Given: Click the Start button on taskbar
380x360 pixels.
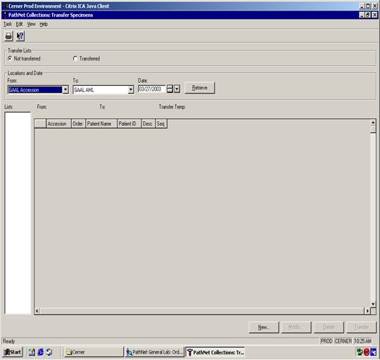Looking at the screenshot, I should (13, 352).
